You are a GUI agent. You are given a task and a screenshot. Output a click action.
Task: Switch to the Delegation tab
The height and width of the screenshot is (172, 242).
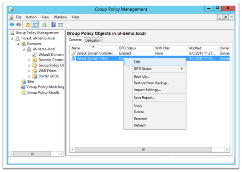(93, 40)
